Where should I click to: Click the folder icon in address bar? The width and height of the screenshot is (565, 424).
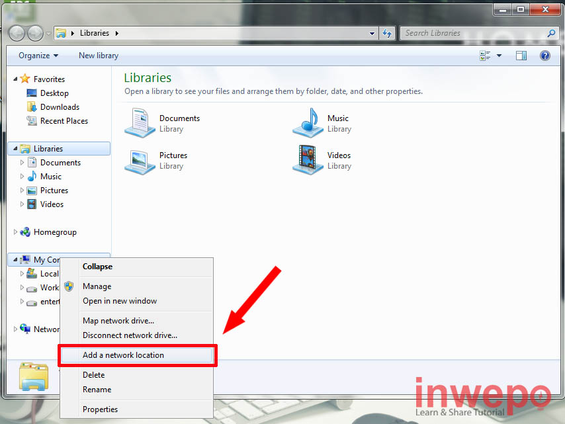(61, 33)
